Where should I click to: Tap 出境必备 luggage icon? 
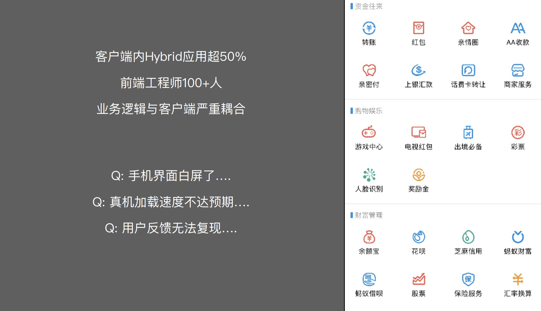[x=468, y=132]
